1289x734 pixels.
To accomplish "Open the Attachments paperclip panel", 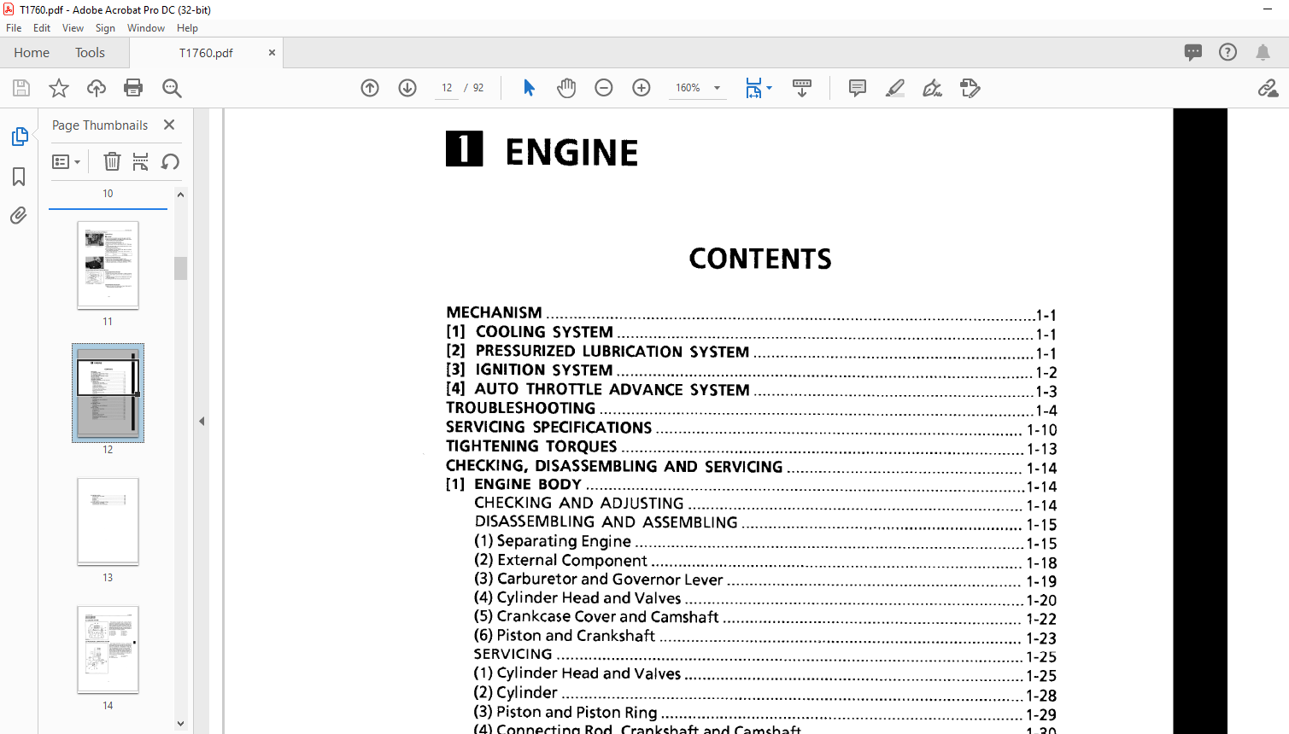I will (19, 215).
